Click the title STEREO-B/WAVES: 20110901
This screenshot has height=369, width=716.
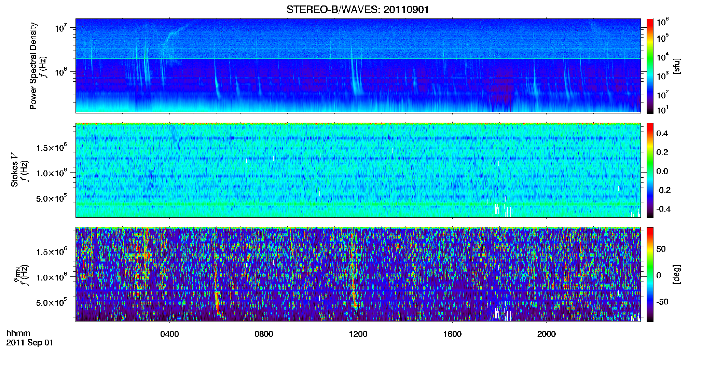click(358, 10)
